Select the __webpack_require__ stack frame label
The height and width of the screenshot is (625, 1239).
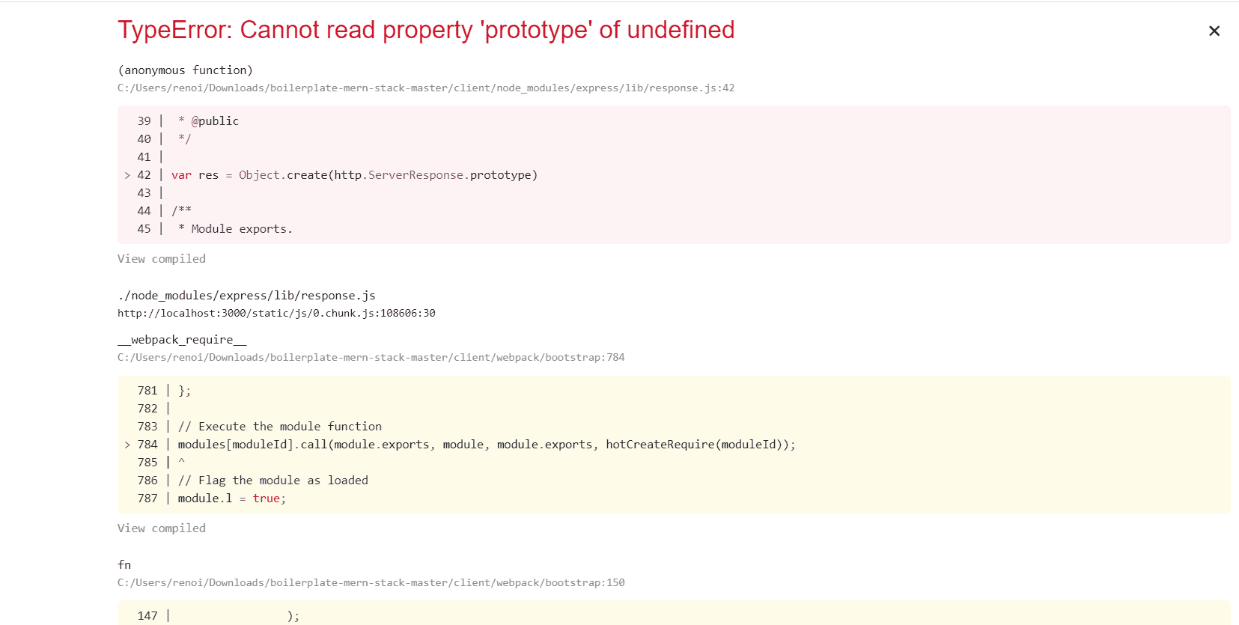pyautogui.click(x=182, y=340)
